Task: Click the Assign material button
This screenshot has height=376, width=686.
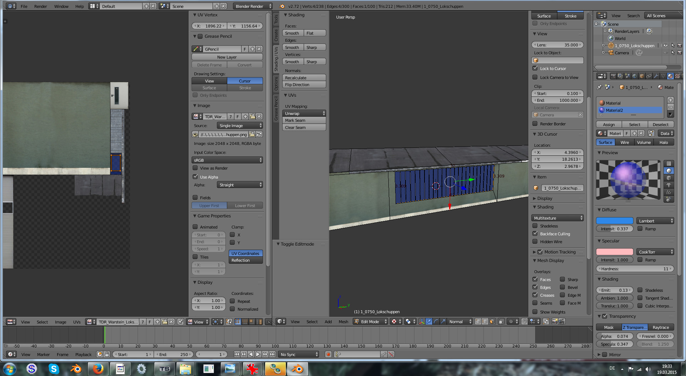Action: (609, 125)
